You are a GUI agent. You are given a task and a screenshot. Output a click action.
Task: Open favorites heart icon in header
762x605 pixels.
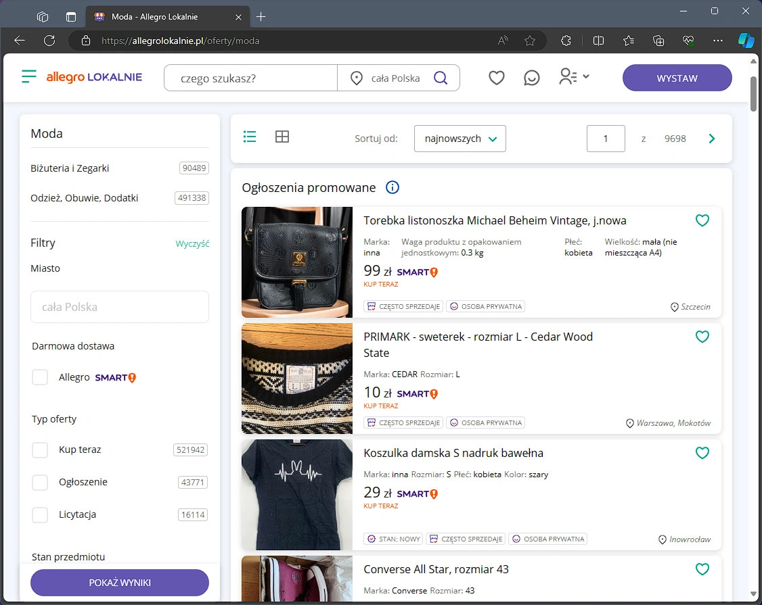pos(496,78)
